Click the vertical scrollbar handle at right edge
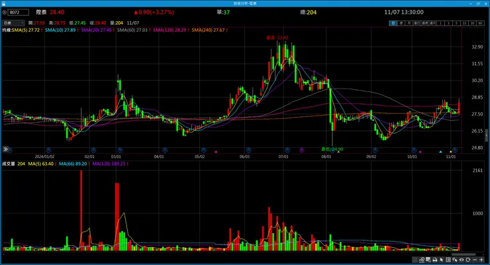Viewport: 490px width, 265px height. (x=487, y=135)
